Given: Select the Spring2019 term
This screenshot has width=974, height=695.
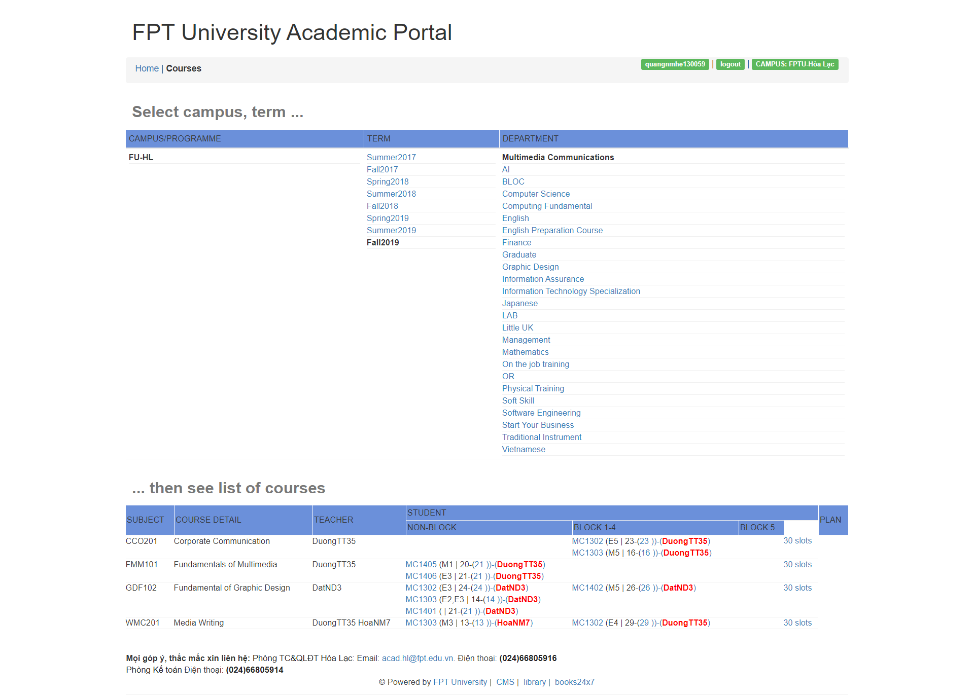Looking at the screenshot, I should (x=388, y=218).
